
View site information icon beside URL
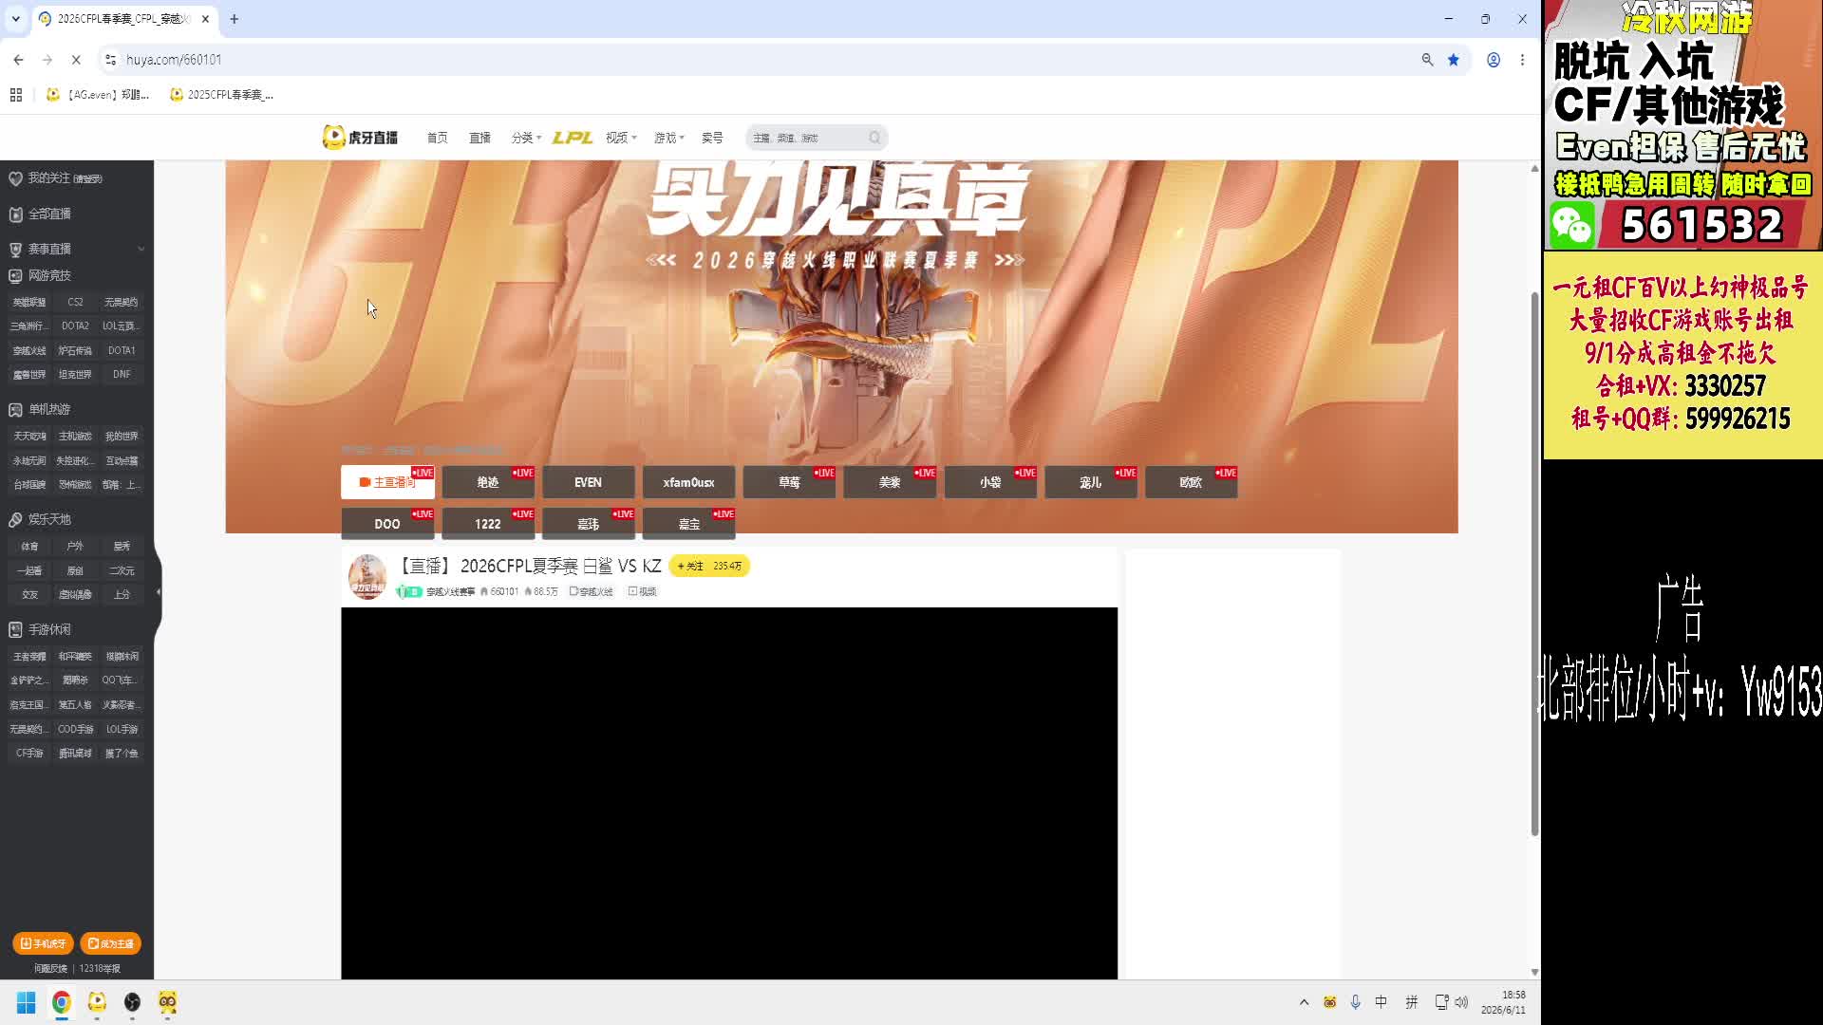110,60
